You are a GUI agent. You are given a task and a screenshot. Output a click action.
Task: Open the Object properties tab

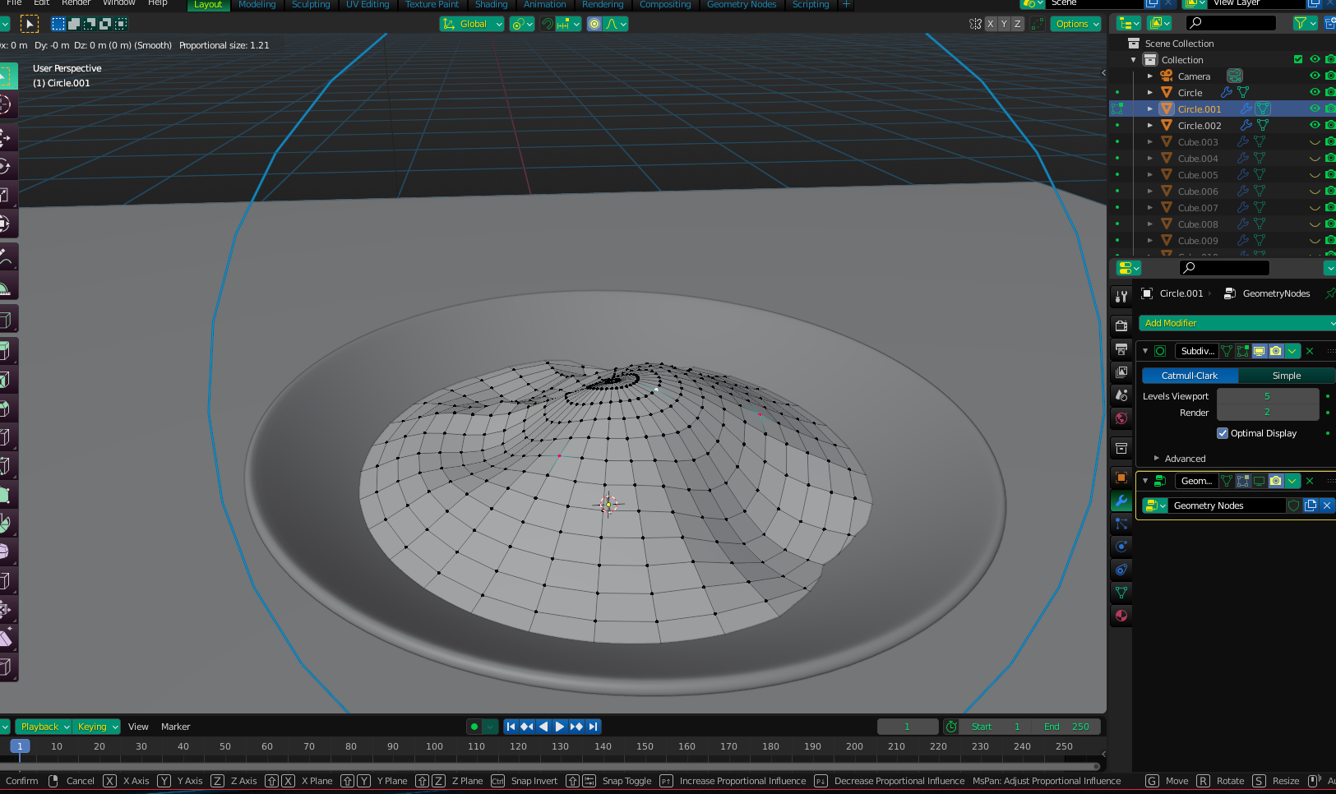coord(1121,478)
